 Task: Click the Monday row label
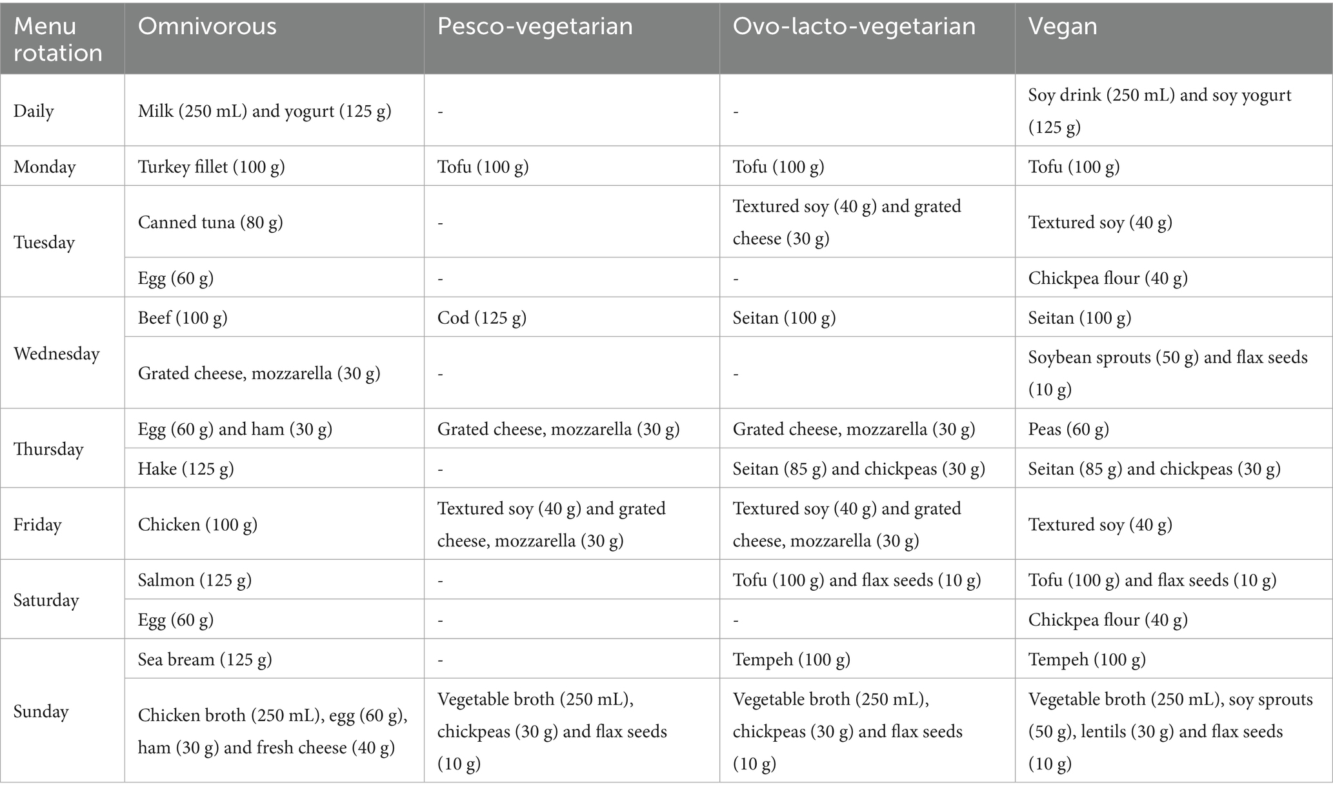pyautogui.click(x=45, y=167)
